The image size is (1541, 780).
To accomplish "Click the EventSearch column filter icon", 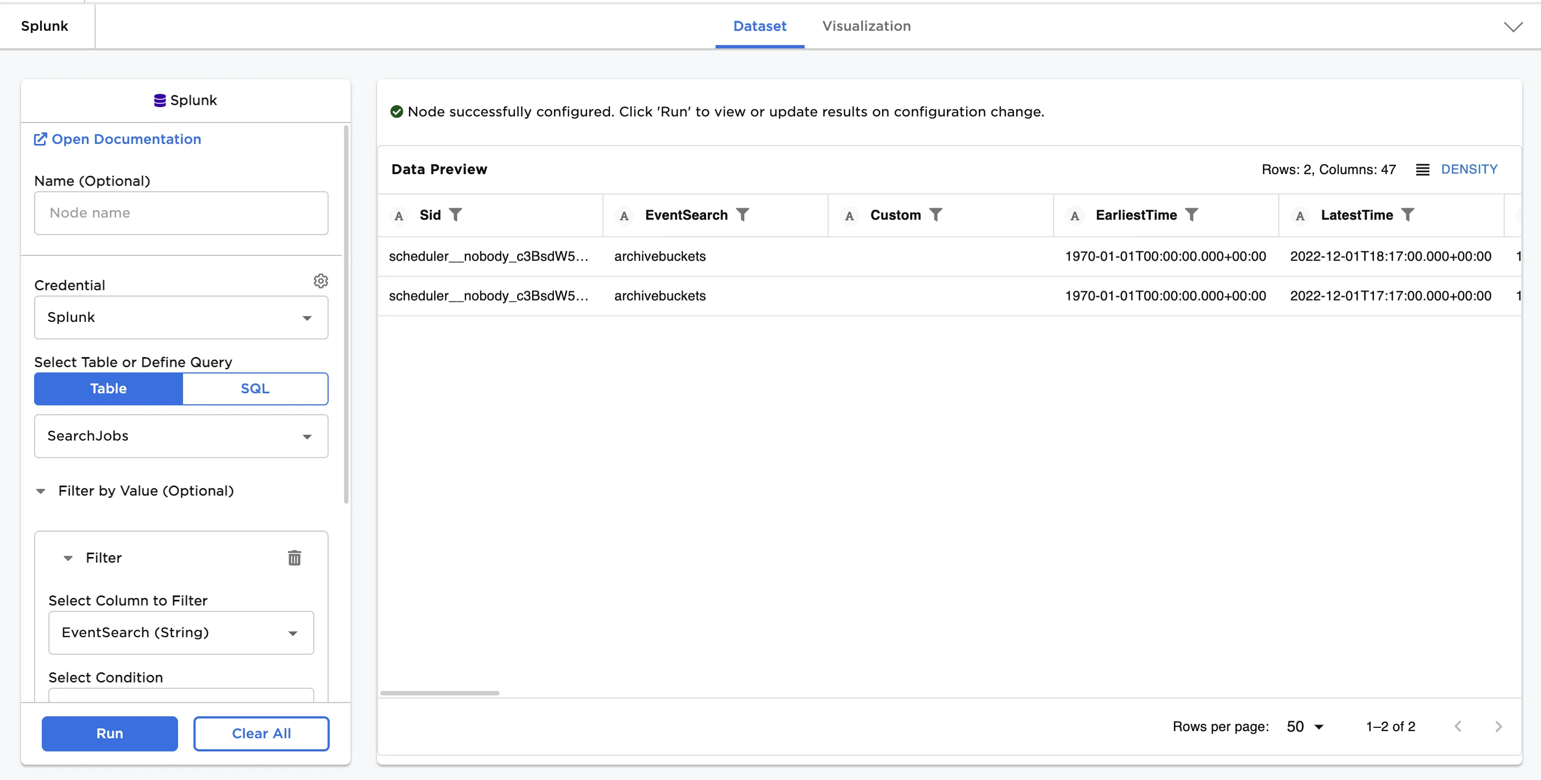I will [742, 215].
